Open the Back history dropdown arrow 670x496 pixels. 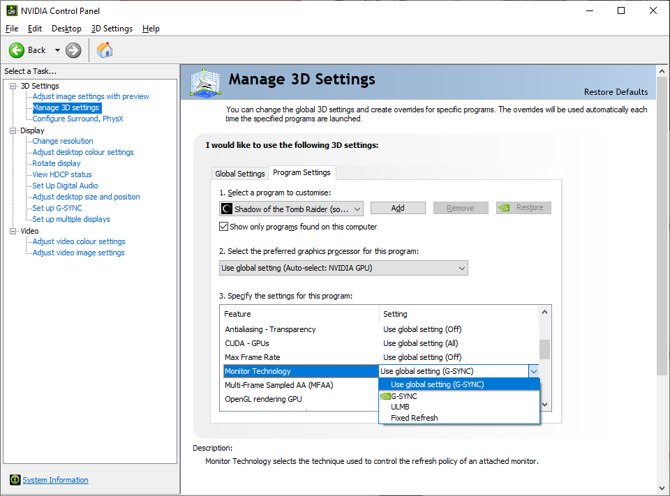click(x=57, y=50)
